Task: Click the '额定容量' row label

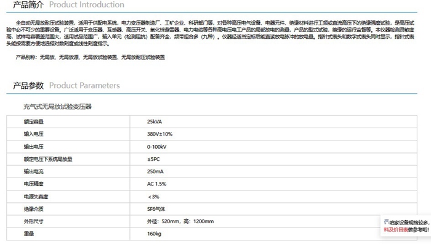Action: [x=34, y=121]
